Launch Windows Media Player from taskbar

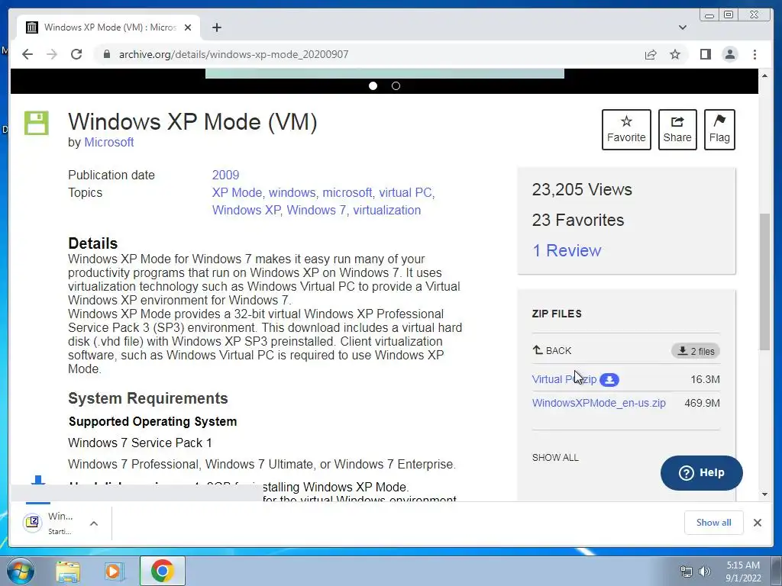(x=113, y=571)
